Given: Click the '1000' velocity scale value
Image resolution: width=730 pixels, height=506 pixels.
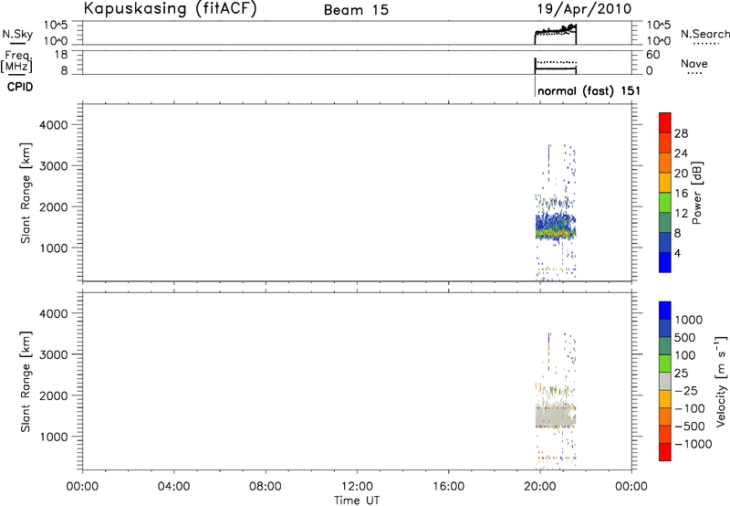Looking at the screenshot, I should [689, 320].
